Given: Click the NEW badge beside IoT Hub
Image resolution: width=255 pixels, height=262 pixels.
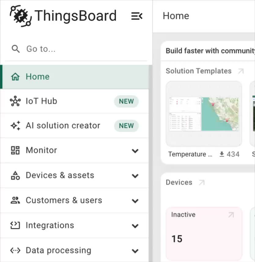Looking at the screenshot, I should [126, 101].
